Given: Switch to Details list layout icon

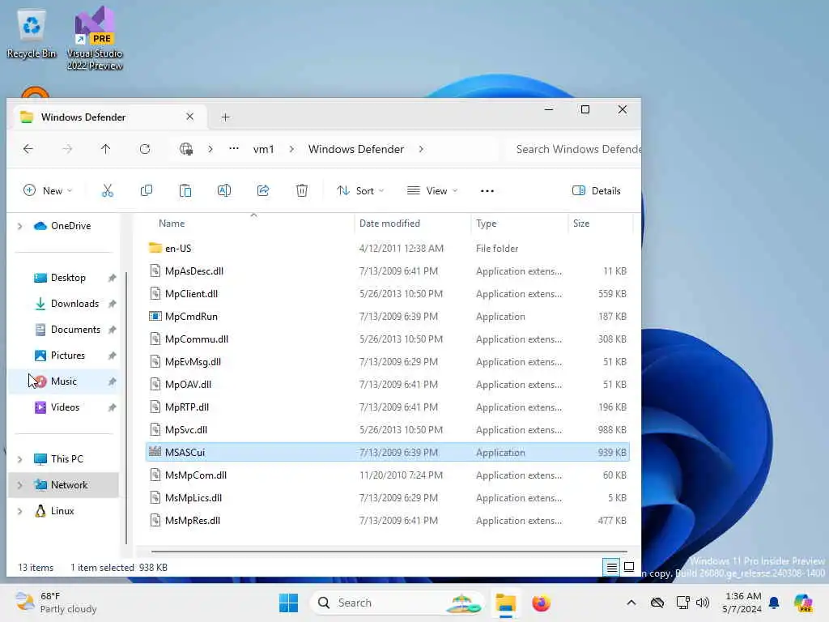Looking at the screenshot, I should [612, 568].
